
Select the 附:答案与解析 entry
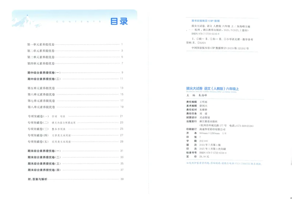click(76, 179)
